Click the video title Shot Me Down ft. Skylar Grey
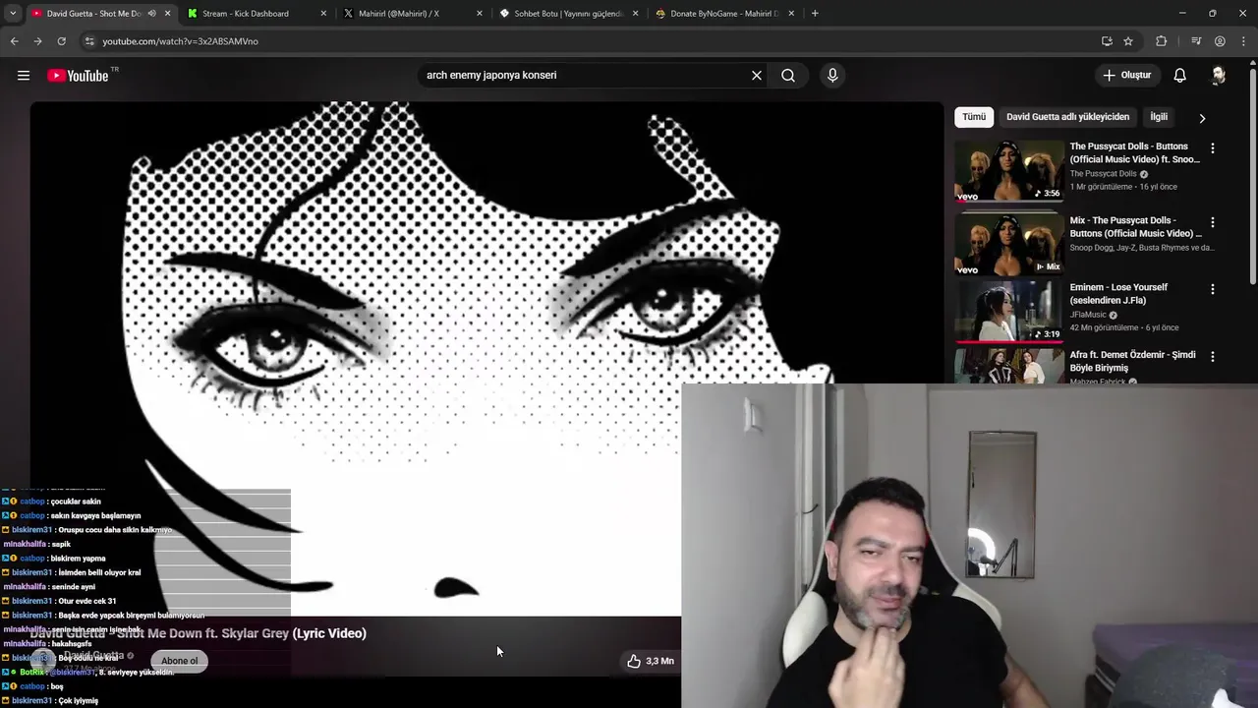Viewport: 1258px width, 708px height. [200, 633]
